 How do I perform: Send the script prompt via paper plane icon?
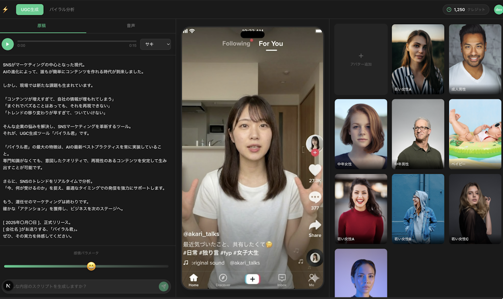tap(163, 286)
